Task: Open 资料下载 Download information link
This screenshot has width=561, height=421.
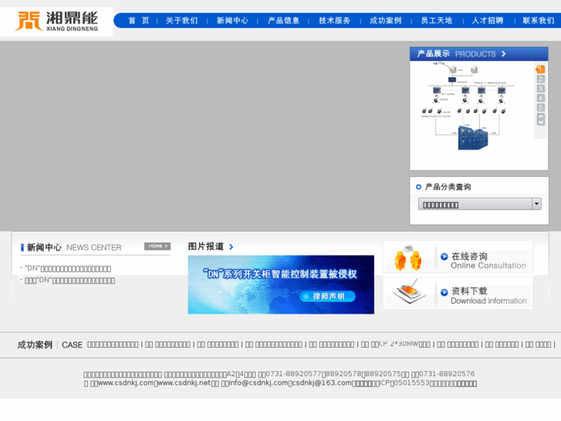Action: pos(488,296)
